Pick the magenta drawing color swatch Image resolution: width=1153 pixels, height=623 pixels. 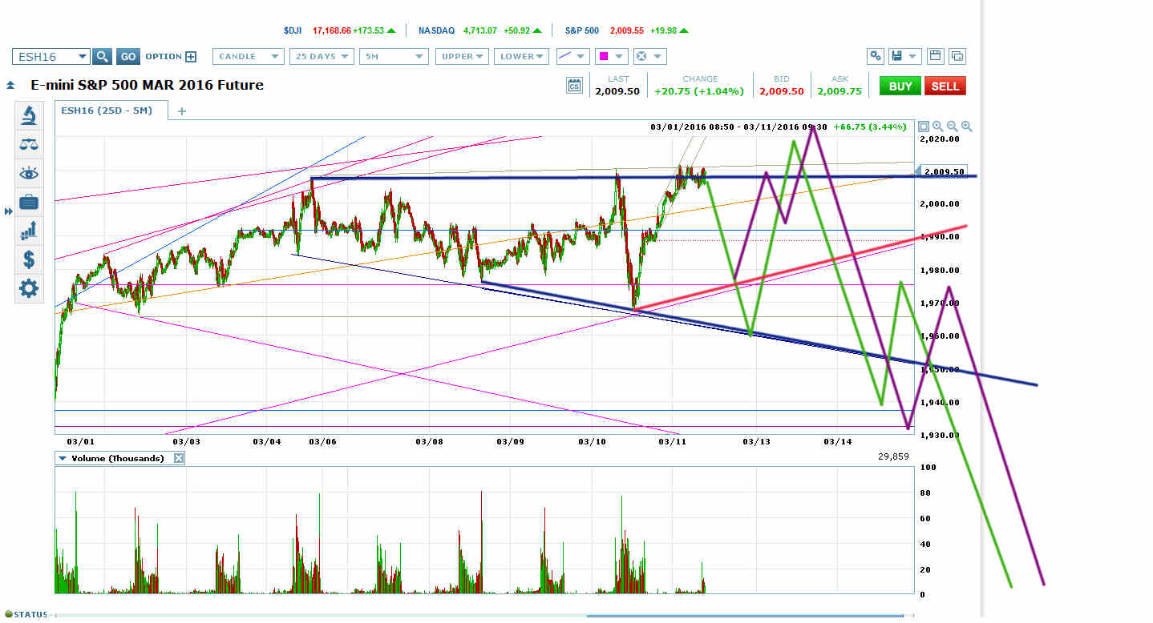[x=603, y=56]
